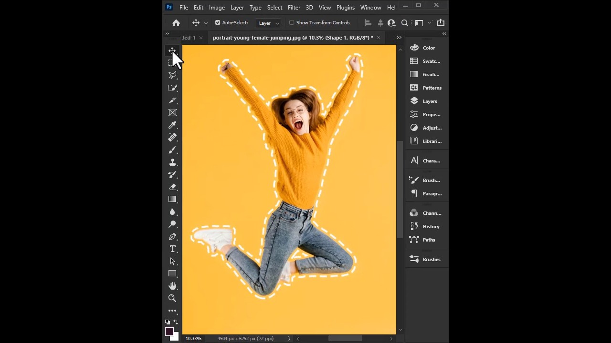Click the align horizontal centers icon
Image resolution: width=611 pixels, height=343 pixels.
380,23
